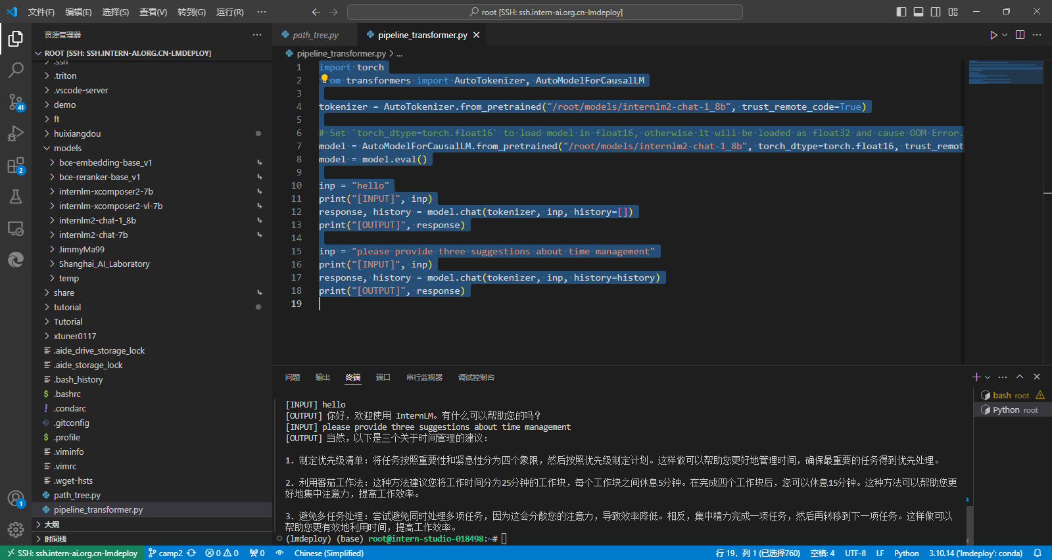Open the Search view in activity bar
This screenshot has width=1052, height=560.
point(16,70)
